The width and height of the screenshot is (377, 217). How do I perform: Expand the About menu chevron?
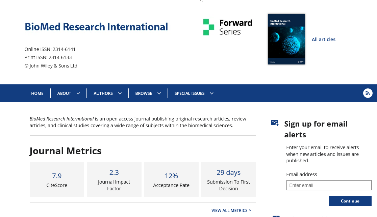[78, 93]
